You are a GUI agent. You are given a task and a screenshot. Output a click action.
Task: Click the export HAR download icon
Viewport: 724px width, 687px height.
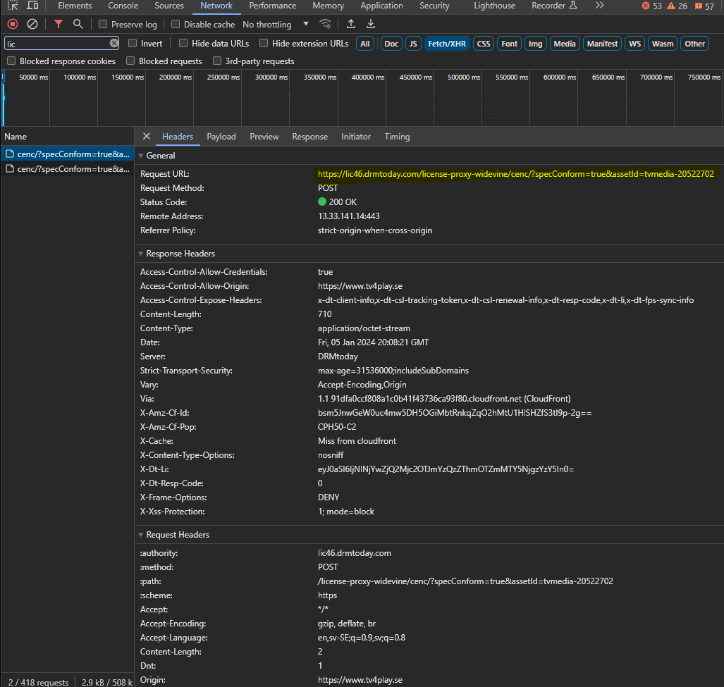(371, 24)
